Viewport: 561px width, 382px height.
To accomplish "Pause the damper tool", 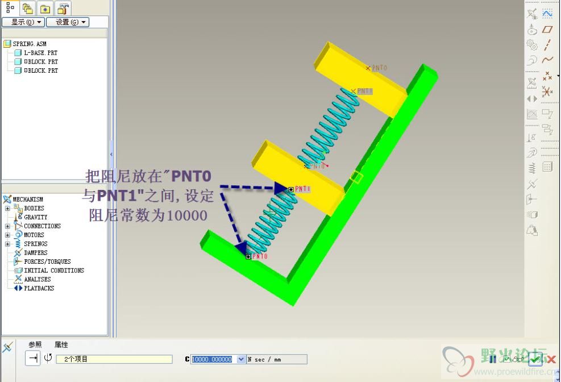I will coord(492,359).
